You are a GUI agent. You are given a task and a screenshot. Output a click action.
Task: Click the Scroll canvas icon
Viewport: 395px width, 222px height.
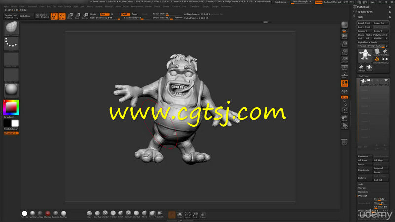(344, 37)
